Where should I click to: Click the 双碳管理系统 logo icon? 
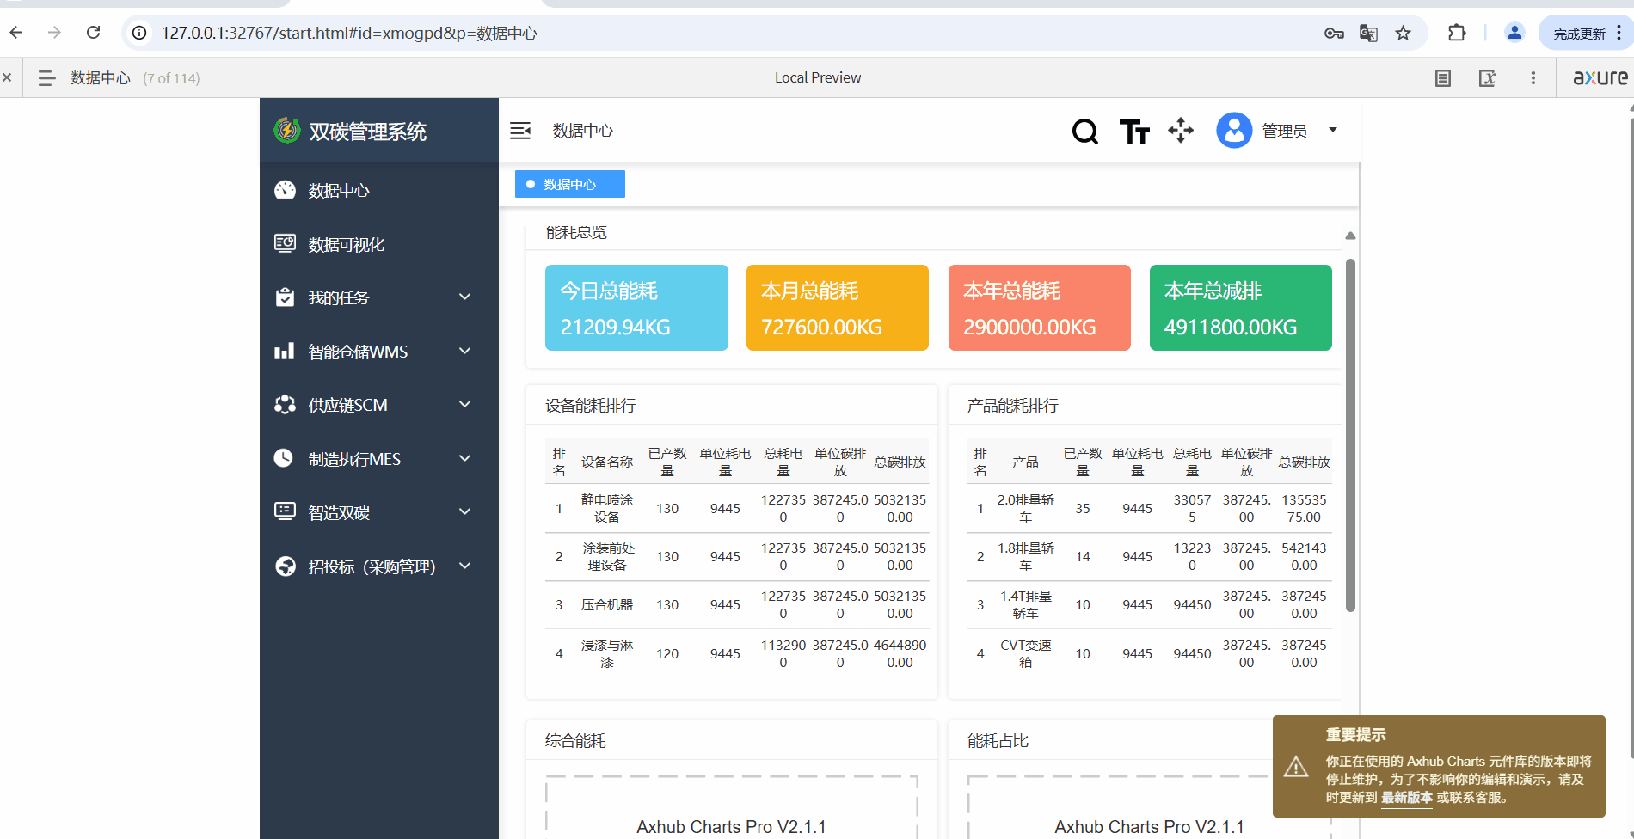286,131
